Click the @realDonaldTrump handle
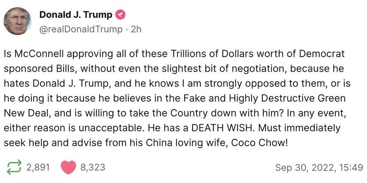367x183 pixels. (x=81, y=29)
